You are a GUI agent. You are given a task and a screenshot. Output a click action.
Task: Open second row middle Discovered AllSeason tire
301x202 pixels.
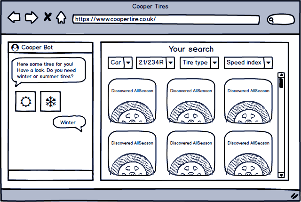tap(191, 153)
